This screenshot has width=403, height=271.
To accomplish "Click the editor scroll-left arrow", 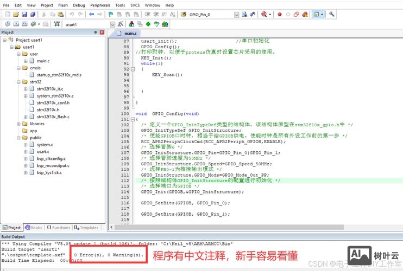I will point(111,227).
